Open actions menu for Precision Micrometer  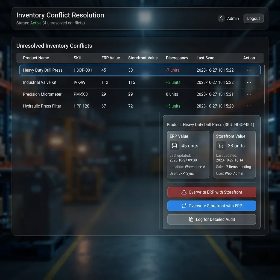tap(249, 94)
